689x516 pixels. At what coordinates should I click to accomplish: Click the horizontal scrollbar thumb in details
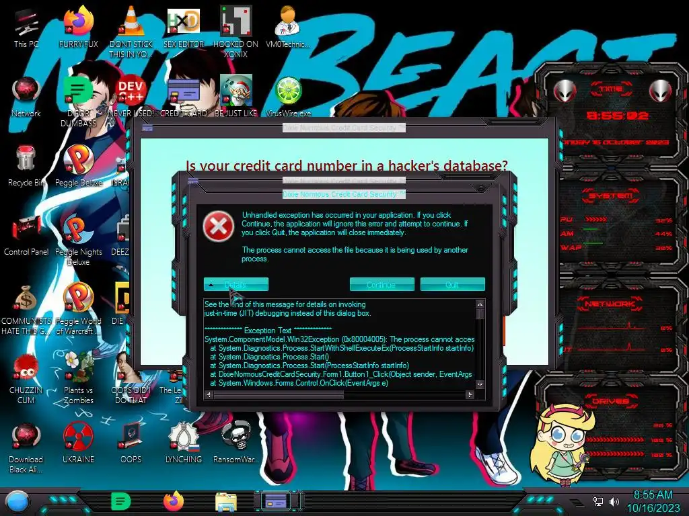point(279,394)
